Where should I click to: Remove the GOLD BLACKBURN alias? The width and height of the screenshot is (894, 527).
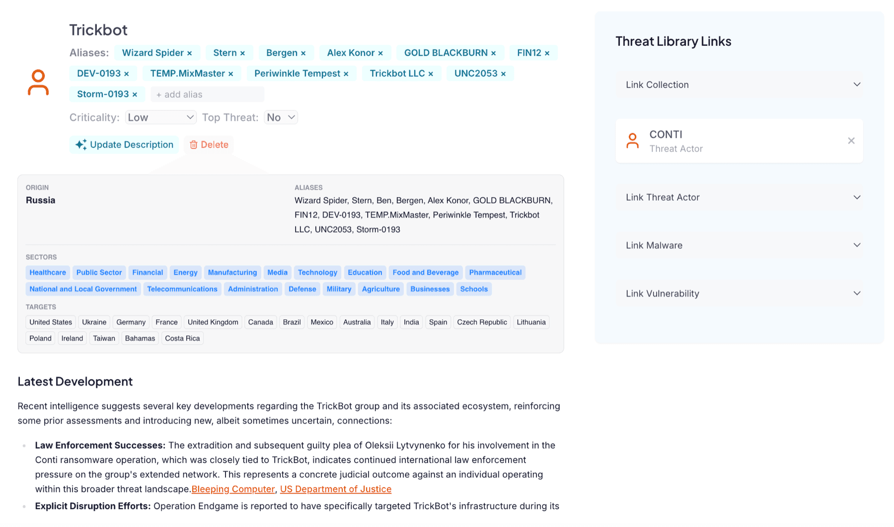pos(493,53)
